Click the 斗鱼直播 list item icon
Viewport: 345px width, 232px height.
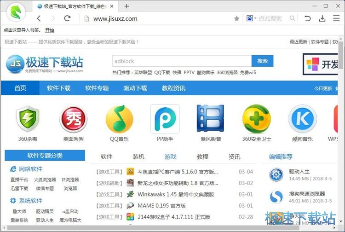pos(130,172)
